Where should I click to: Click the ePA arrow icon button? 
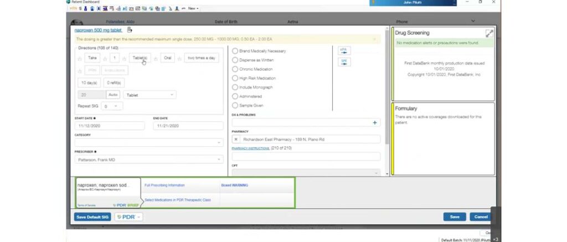(x=344, y=50)
